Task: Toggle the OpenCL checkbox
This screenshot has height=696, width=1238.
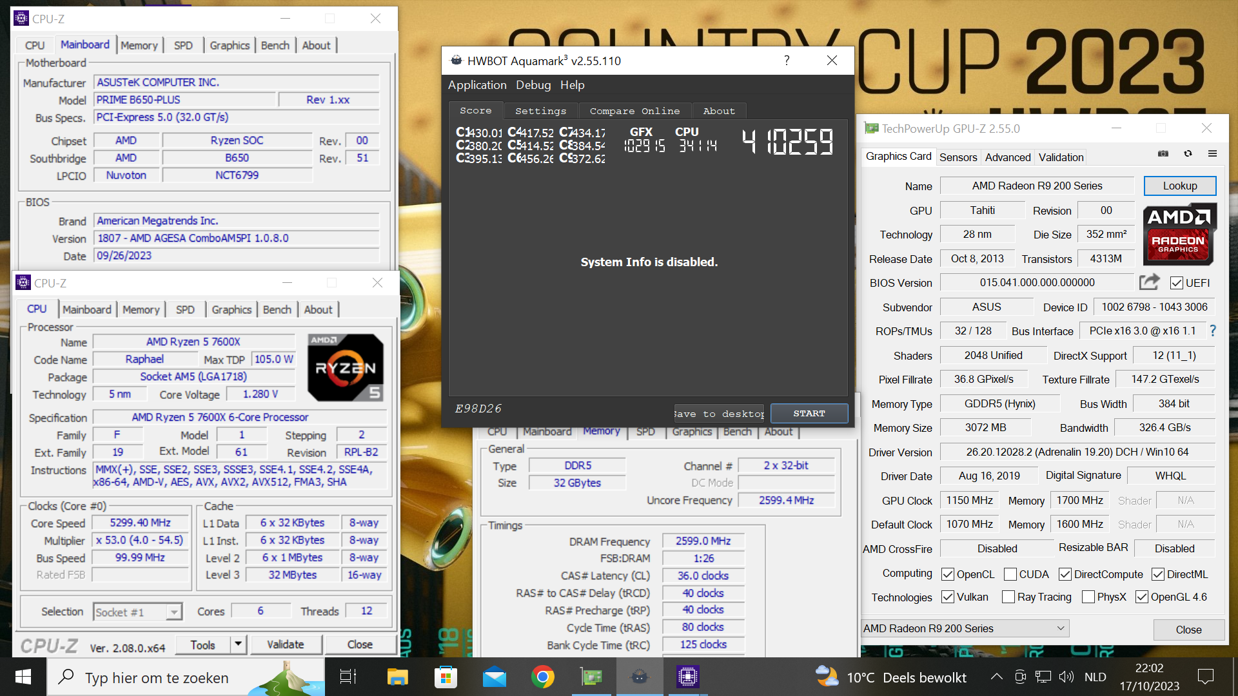Action: point(948,574)
